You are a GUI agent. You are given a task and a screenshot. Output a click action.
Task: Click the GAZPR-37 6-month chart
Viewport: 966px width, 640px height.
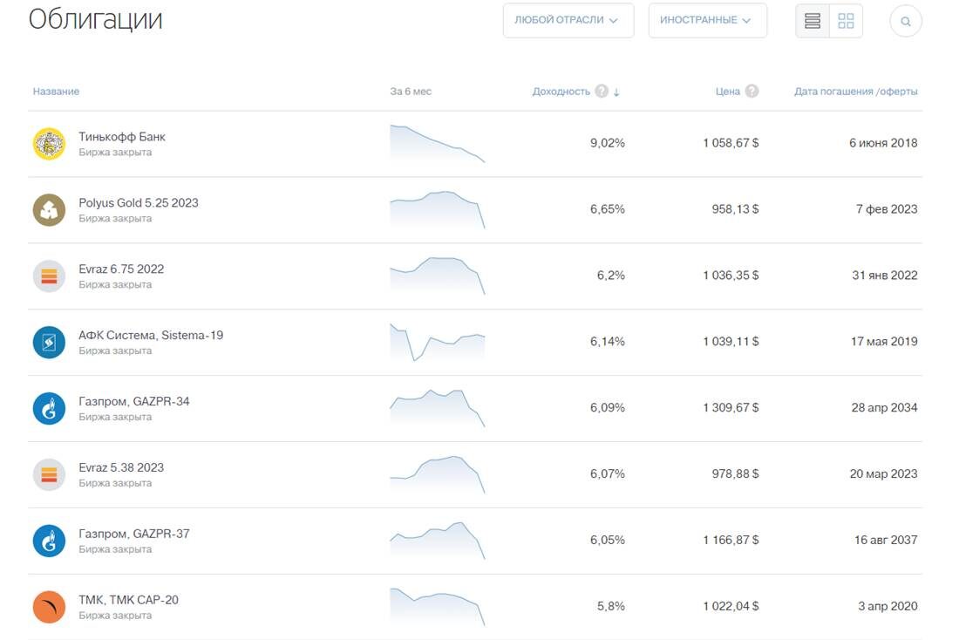(438, 541)
